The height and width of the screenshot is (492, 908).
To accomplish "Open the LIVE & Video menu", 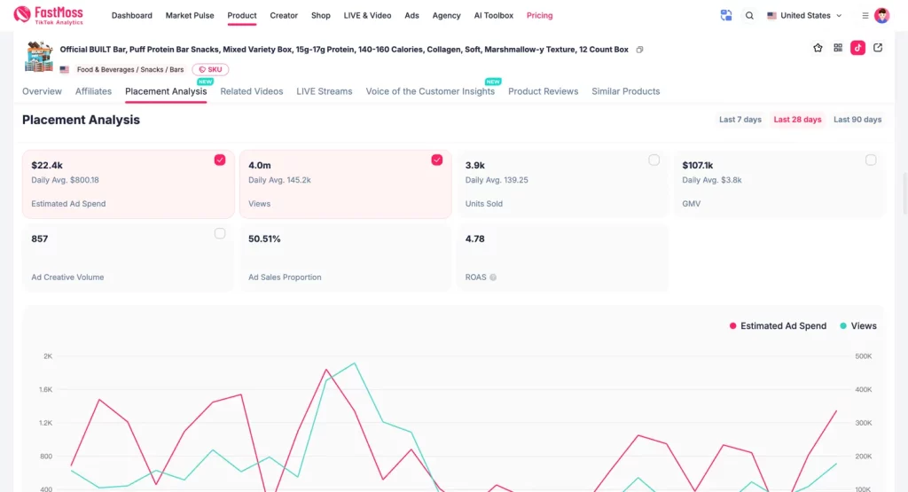I will point(367,16).
